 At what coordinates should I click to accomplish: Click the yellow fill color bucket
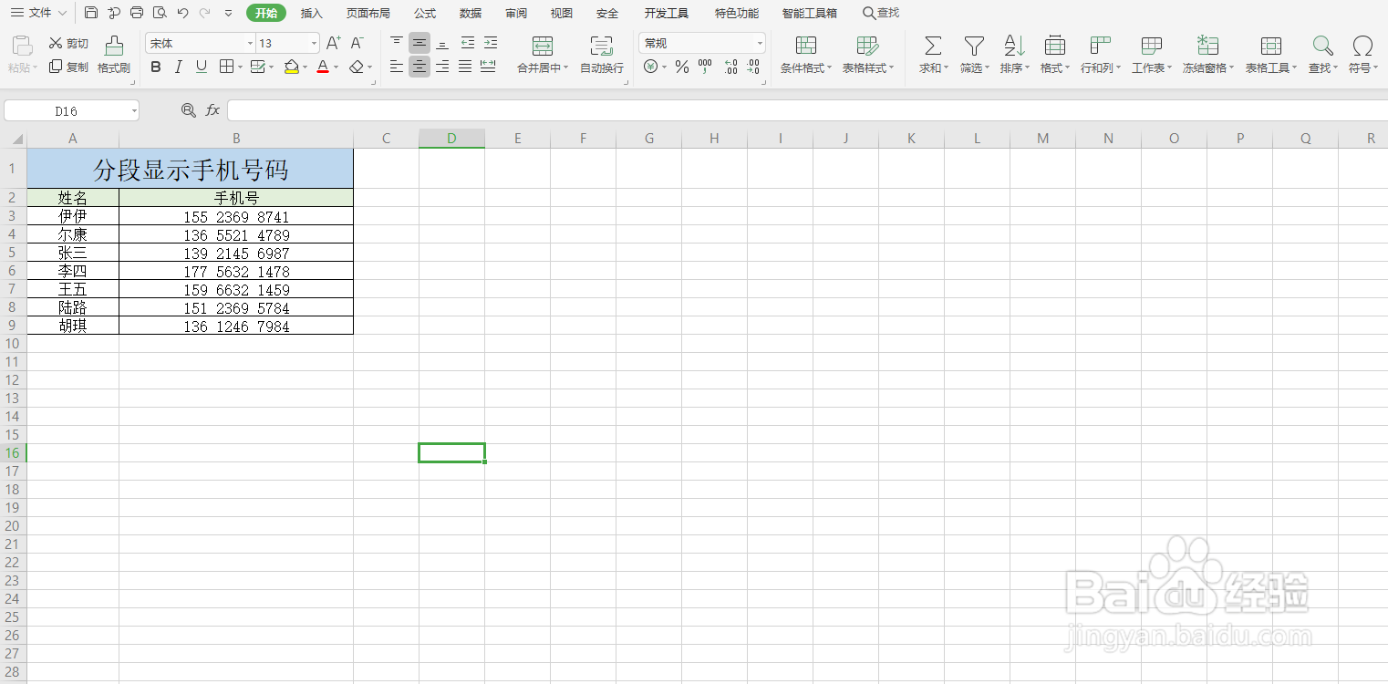291,67
